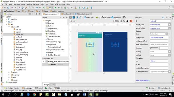This screenshot has width=174, height=97.
Task: Open Properties panel gear icon
Action: (167, 18)
